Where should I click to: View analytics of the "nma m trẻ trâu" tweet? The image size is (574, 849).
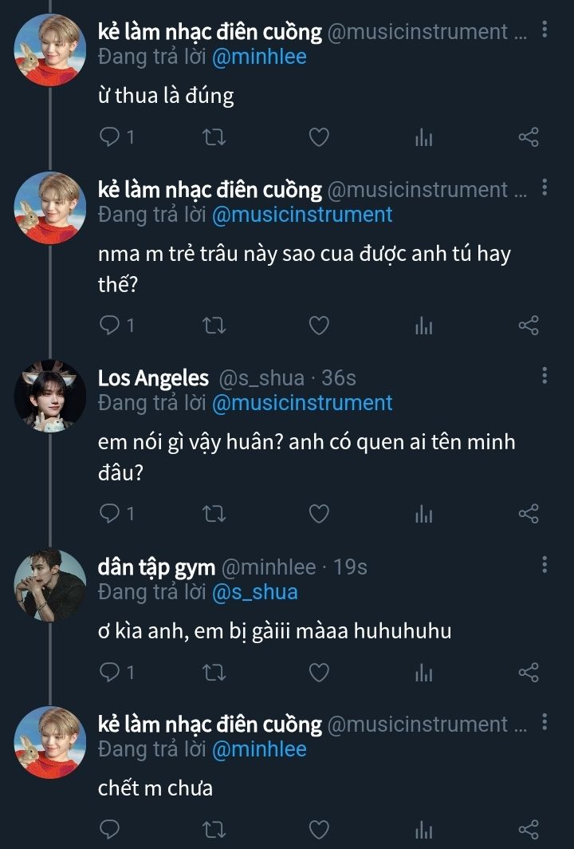pos(423,326)
